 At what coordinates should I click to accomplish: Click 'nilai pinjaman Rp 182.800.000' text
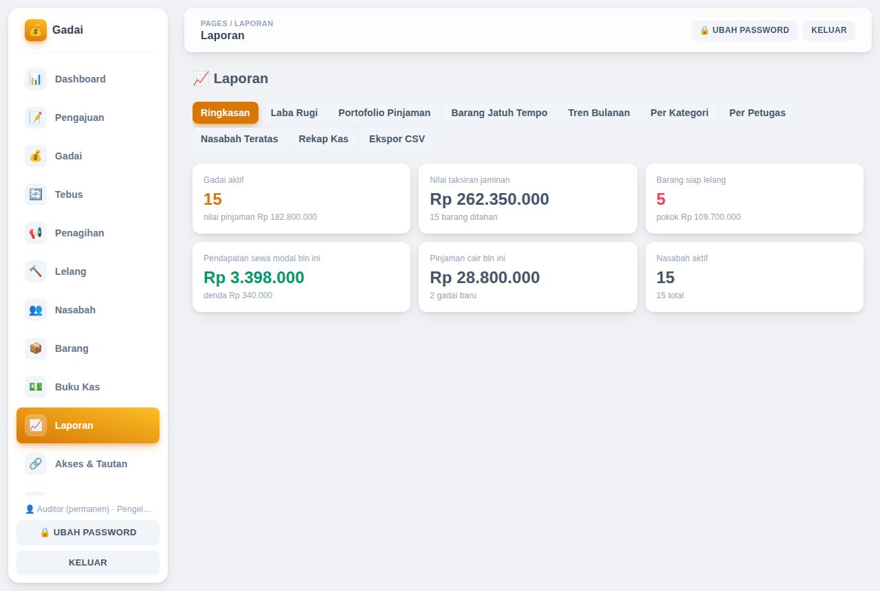260,217
